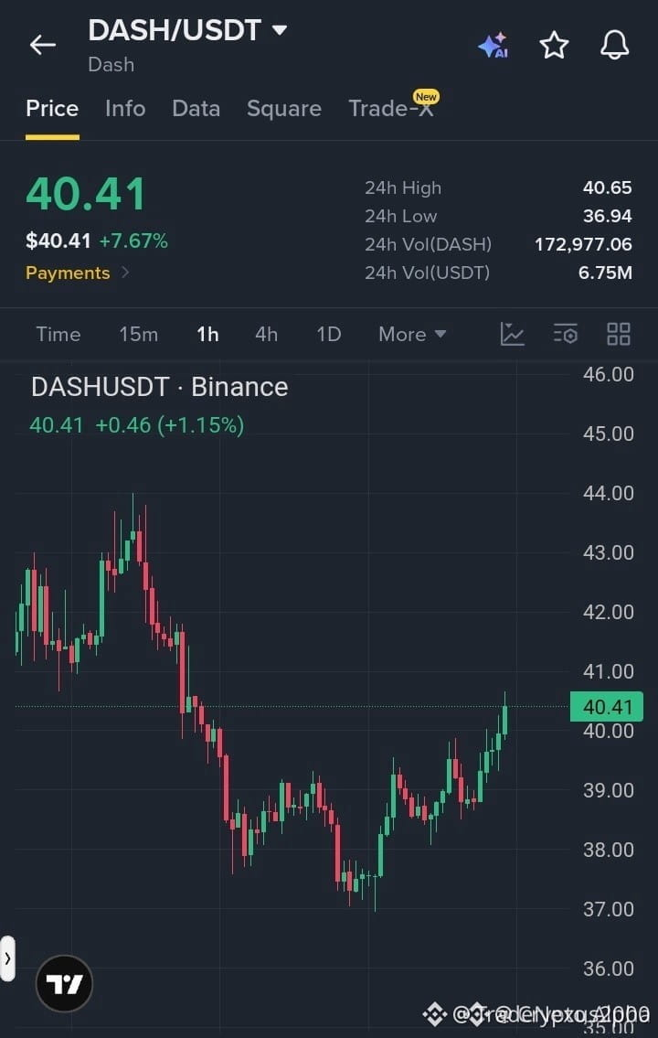Click the large green 40.41 price
This screenshot has width=658, height=1038.
pos(86,195)
